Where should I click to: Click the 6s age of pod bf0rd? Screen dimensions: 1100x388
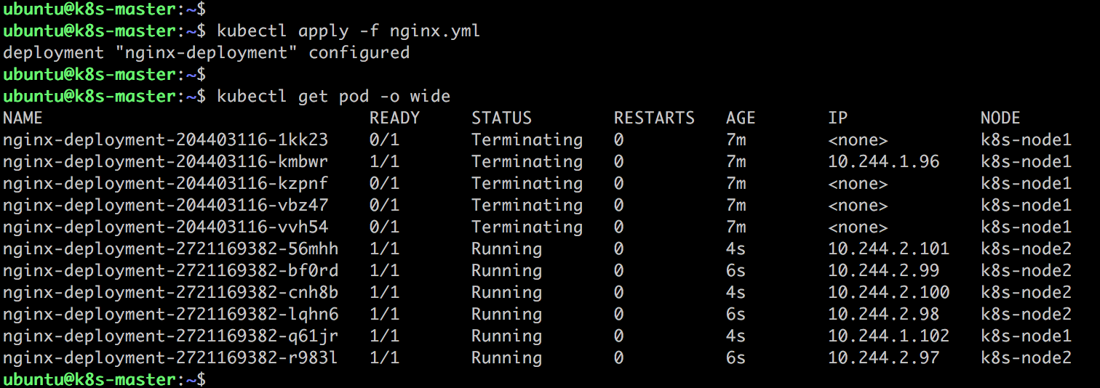click(736, 270)
